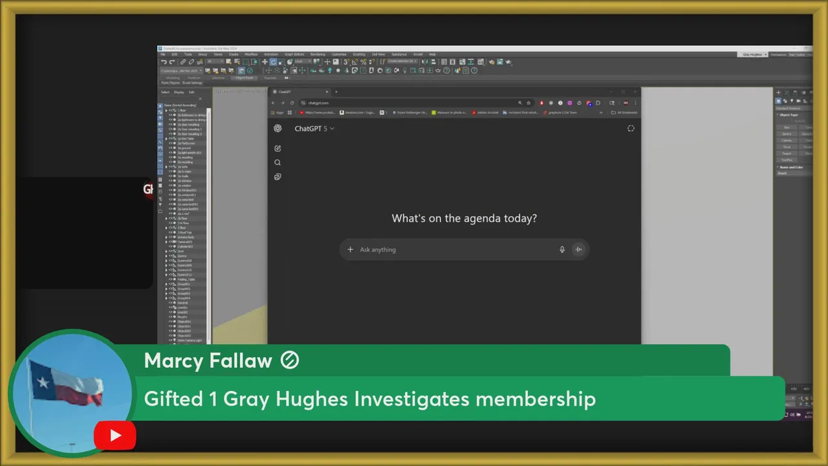Open Chrome three-dot menu
This screenshot has width=828, height=466.
tap(635, 103)
